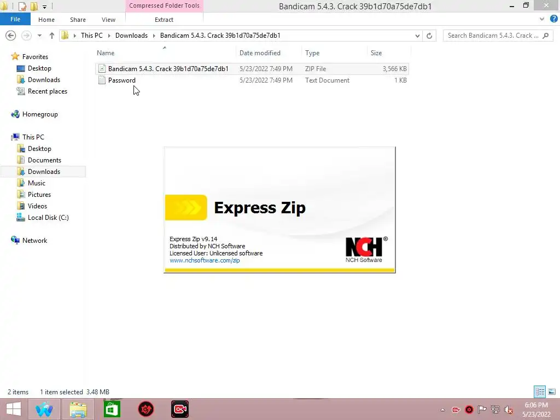Open the nchsoftware.com/zip link on splash
Screen dimensions: 560x420
(x=205, y=260)
